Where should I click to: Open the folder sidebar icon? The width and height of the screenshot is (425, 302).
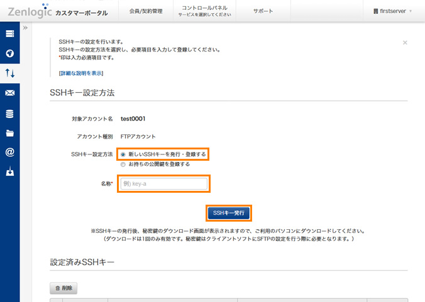coord(10,133)
